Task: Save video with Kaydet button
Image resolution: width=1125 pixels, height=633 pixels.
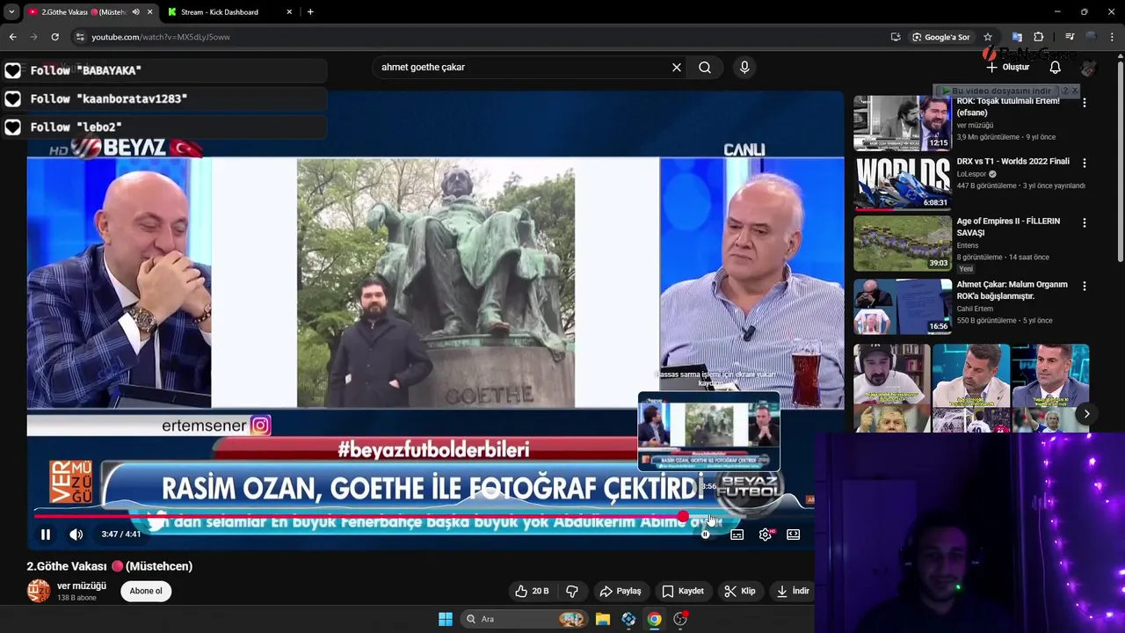Action: pyautogui.click(x=683, y=591)
